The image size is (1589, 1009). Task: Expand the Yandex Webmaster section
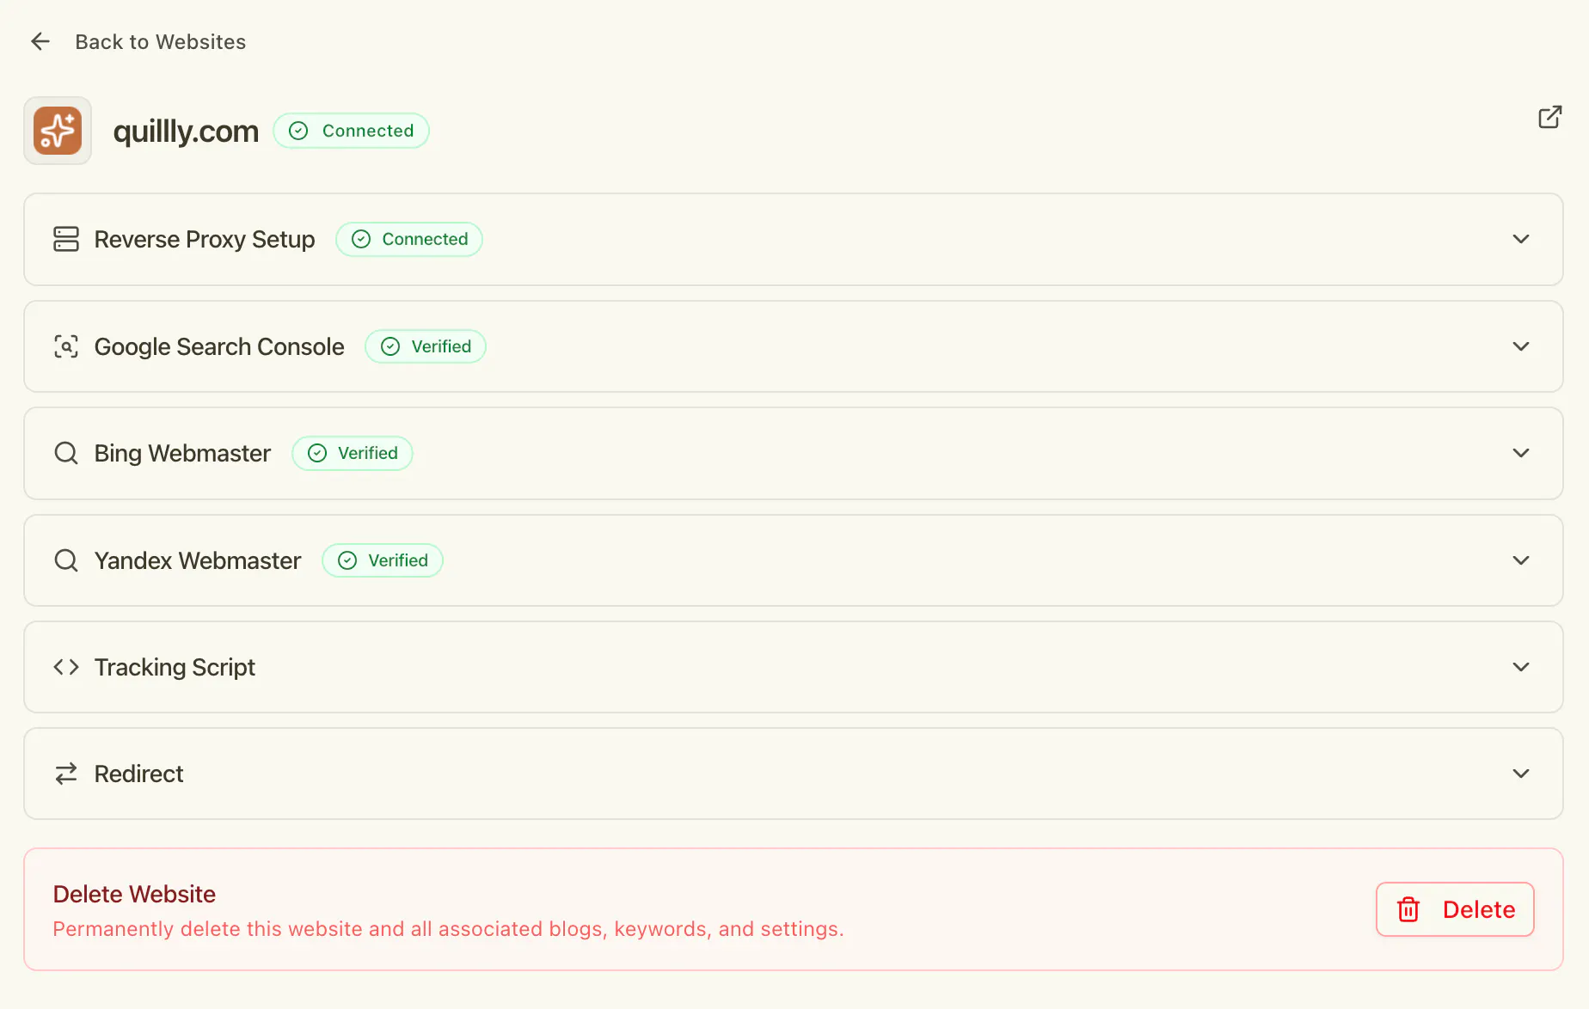1521,560
